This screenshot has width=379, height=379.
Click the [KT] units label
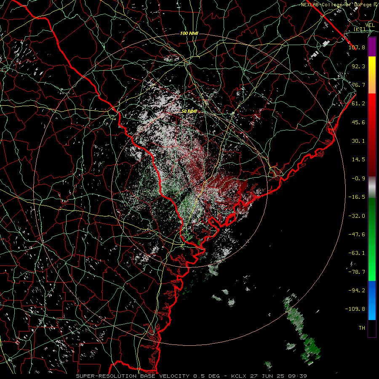(360, 29)
